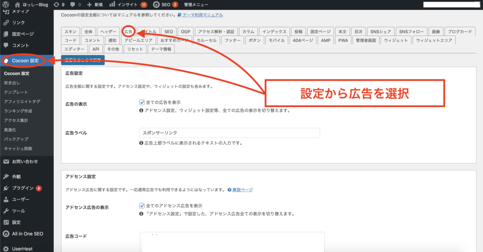Click the コメント bubble icon in sidebar
This screenshot has width=483, height=252.
[6, 45]
